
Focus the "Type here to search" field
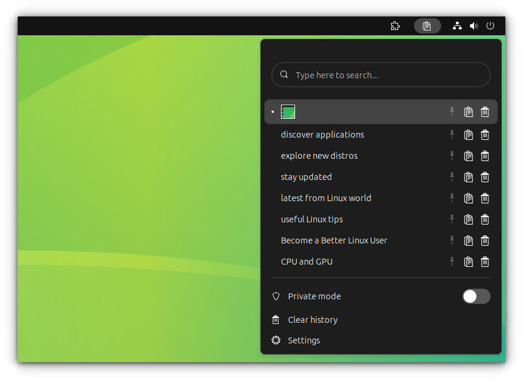point(381,75)
